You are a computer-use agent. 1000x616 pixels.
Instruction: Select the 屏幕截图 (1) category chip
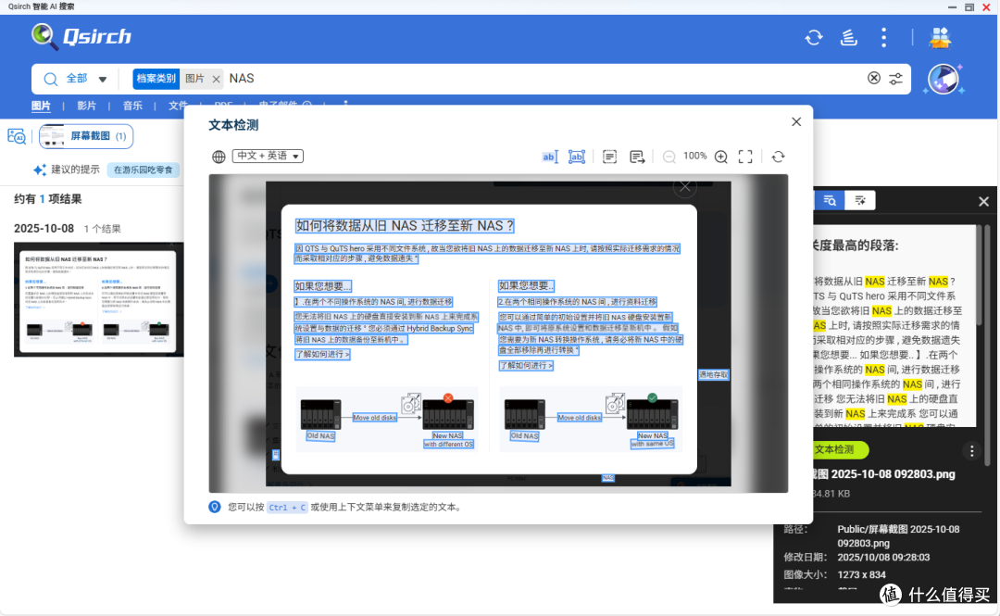[86, 136]
